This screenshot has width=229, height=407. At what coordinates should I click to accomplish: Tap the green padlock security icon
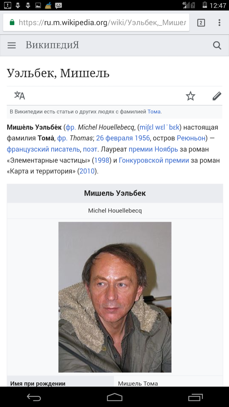tap(12, 23)
